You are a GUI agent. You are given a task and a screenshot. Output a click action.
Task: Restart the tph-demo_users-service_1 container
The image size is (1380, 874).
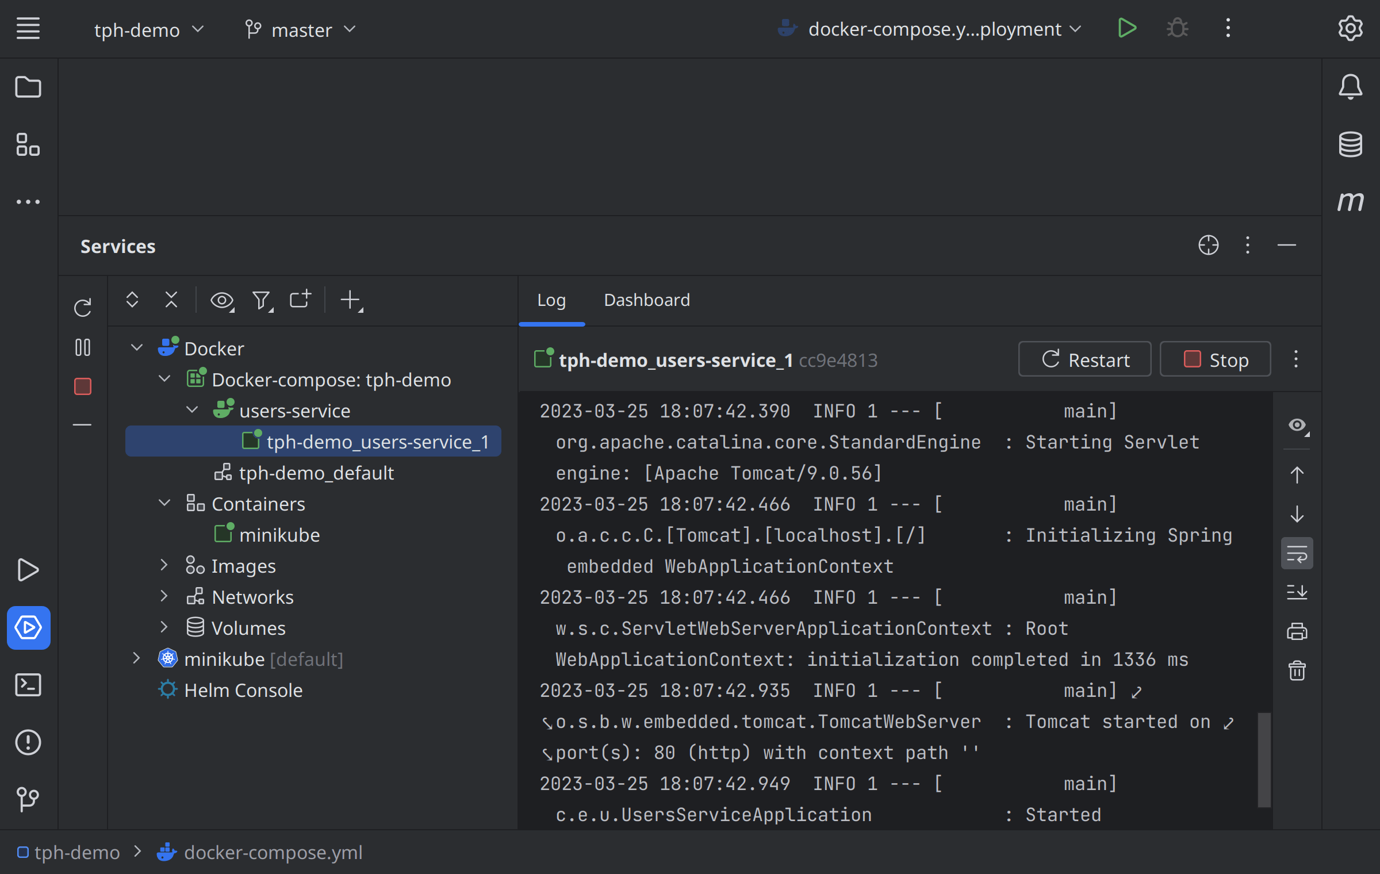point(1084,359)
